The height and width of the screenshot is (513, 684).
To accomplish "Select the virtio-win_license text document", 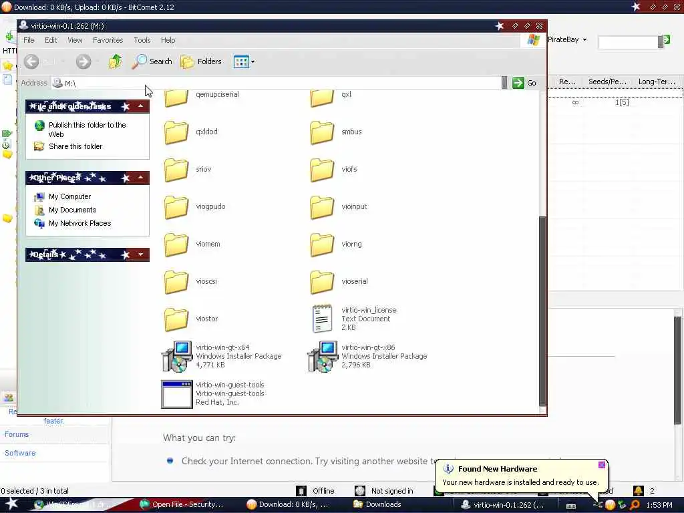I will coord(322,319).
